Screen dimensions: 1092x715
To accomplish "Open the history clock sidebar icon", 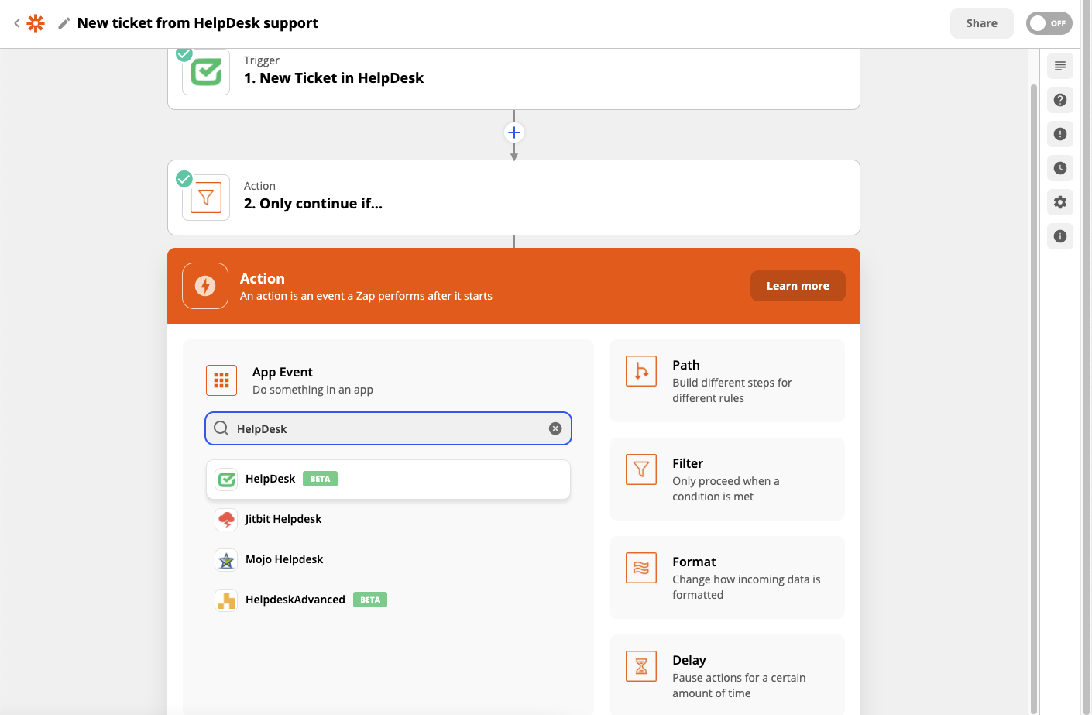I will [1060, 168].
